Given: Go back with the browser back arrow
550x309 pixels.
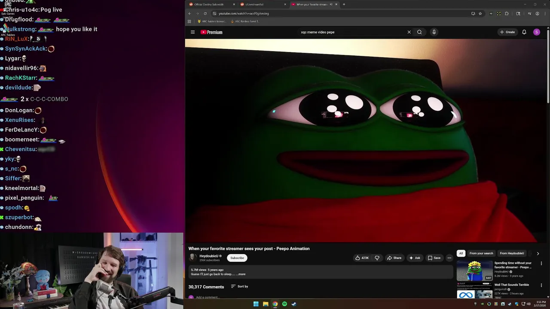Looking at the screenshot, I should click(189, 13).
